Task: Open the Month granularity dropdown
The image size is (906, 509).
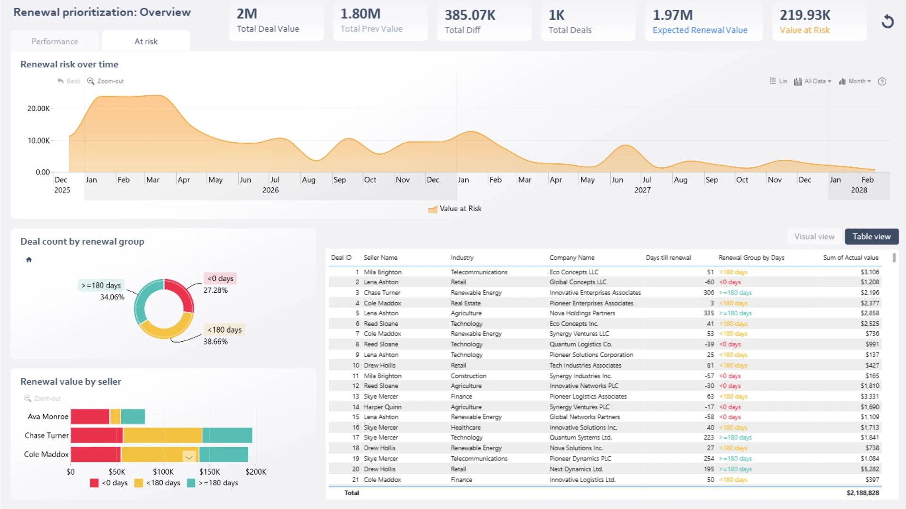Action: pyautogui.click(x=855, y=81)
